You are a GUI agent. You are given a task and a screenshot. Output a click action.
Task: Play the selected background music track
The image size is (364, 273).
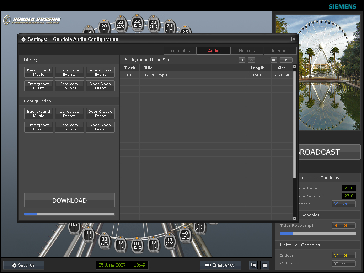click(x=285, y=60)
